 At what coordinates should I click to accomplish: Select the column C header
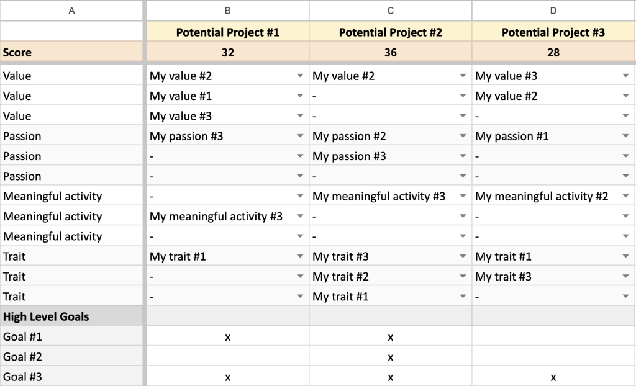point(390,10)
